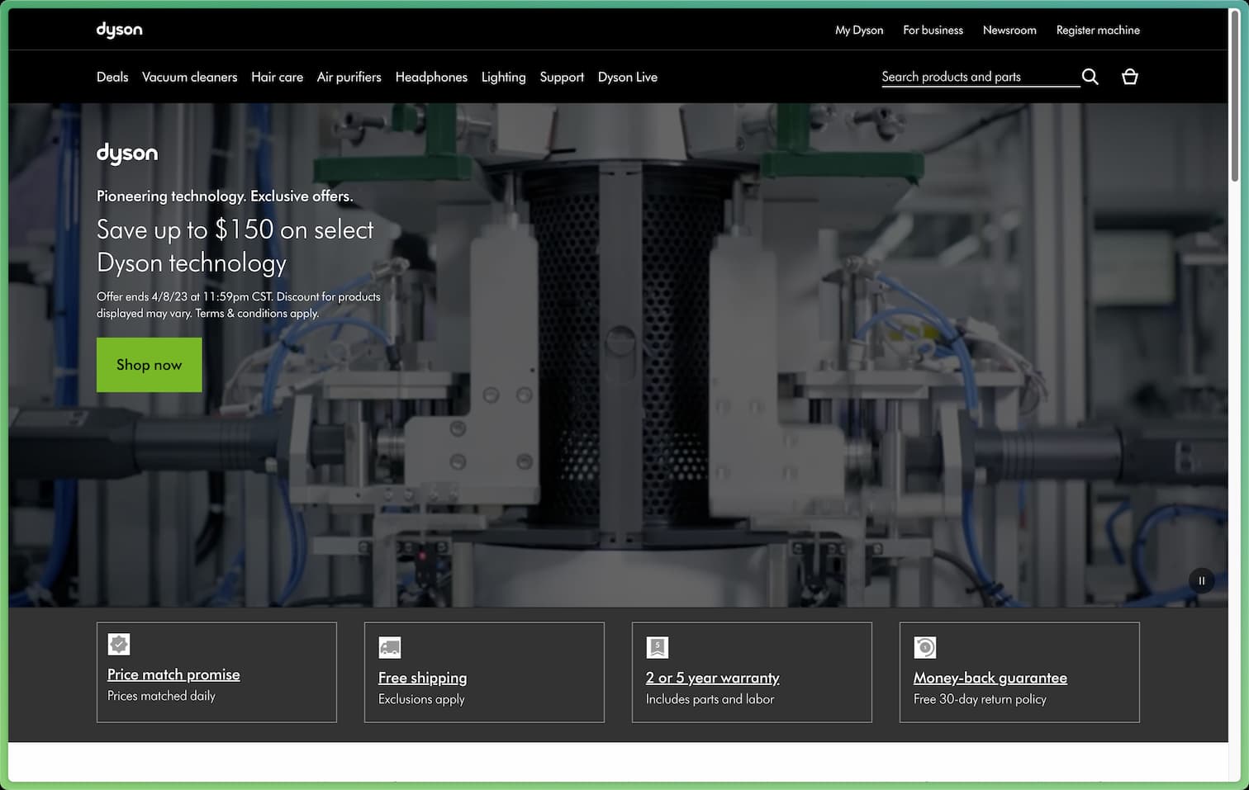Pause the hero video
The width and height of the screenshot is (1249, 790).
(x=1202, y=581)
